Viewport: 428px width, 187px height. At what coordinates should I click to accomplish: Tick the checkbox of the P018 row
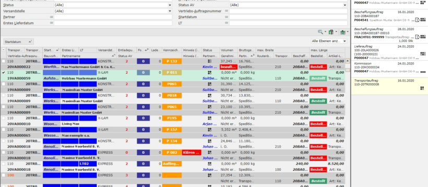pos(3,96)
